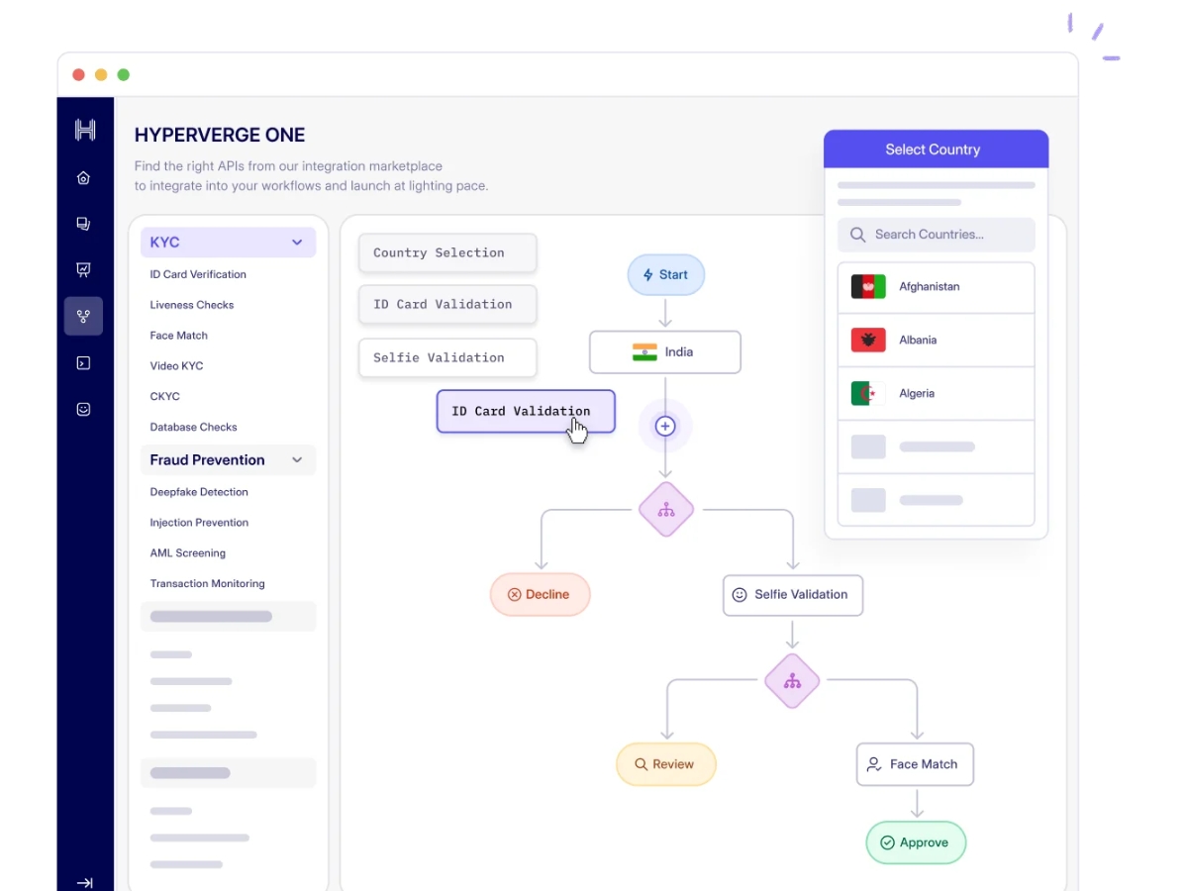The image size is (1188, 891).
Task: Open the analytics board icon in sidebar
Action: [84, 270]
